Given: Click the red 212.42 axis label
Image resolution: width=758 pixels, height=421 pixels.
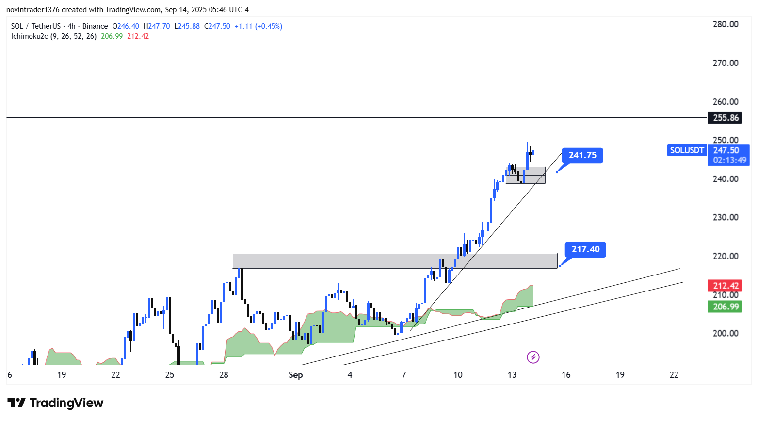Looking at the screenshot, I should point(726,286).
